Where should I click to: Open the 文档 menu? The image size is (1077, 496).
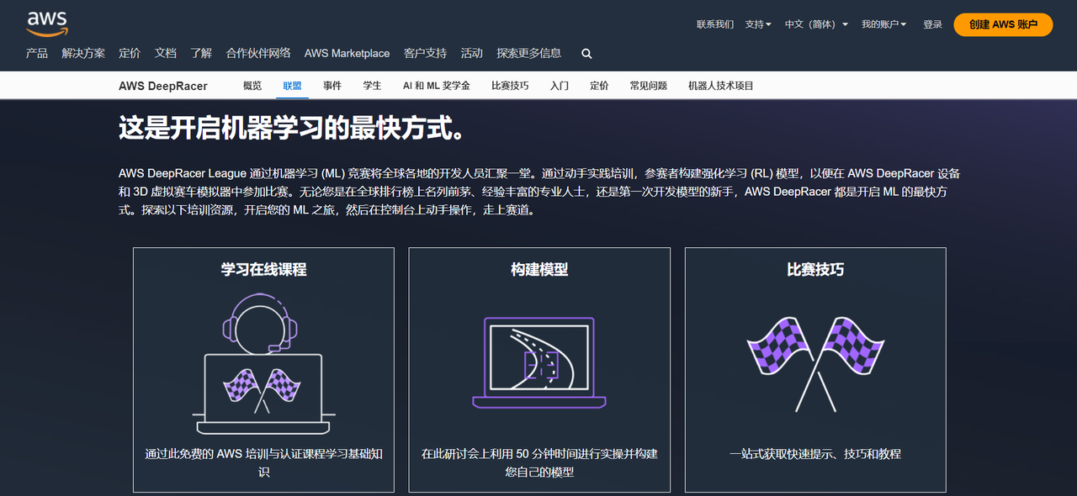tap(166, 53)
